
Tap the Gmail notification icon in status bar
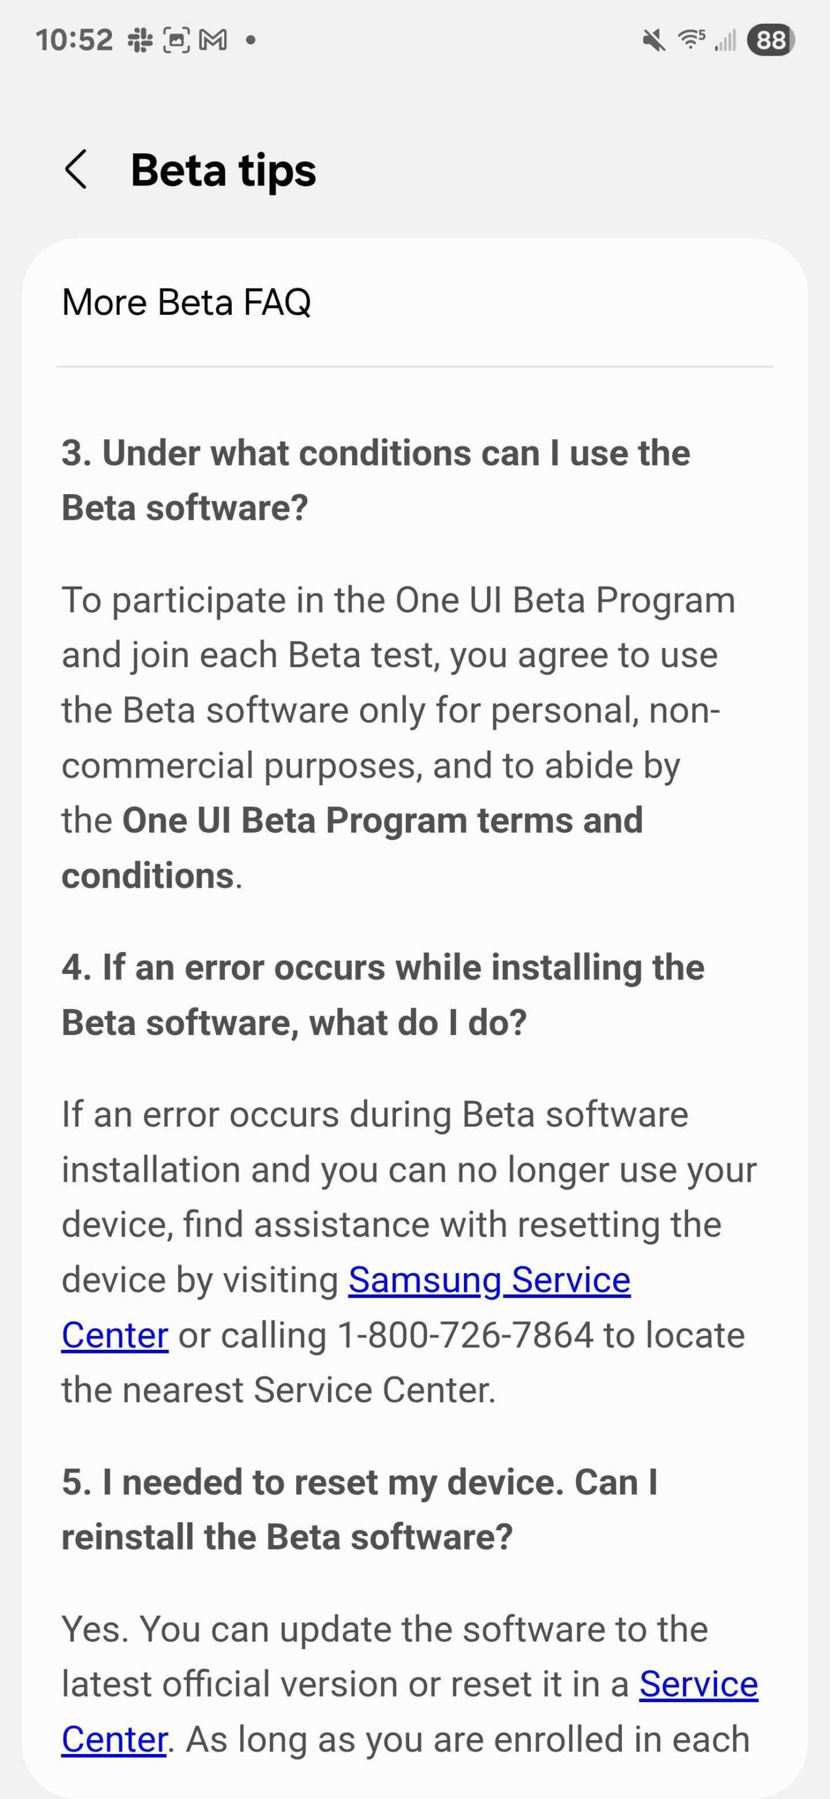click(x=213, y=41)
